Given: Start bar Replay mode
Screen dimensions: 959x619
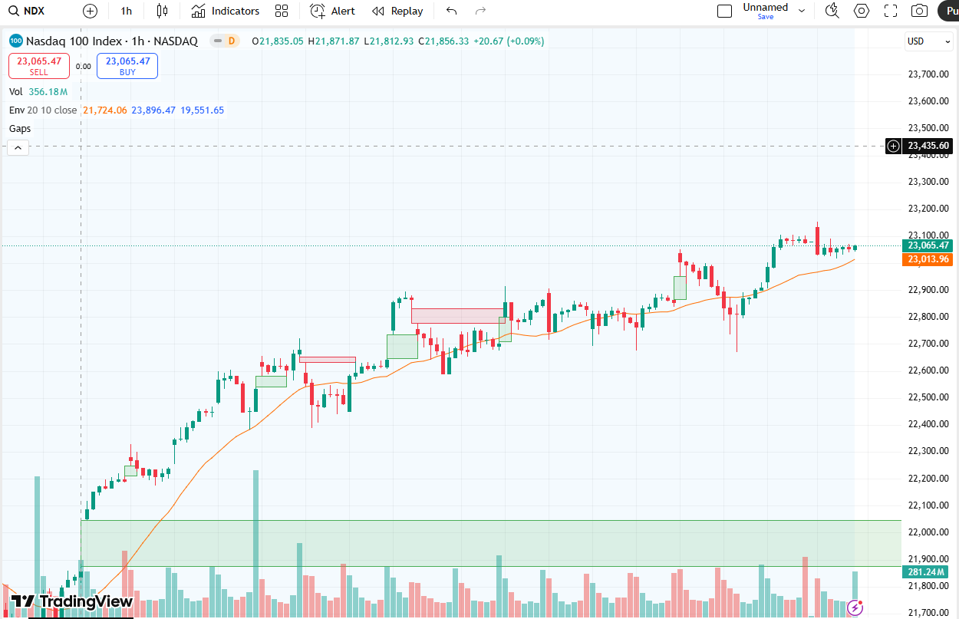Looking at the screenshot, I should click(x=397, y=11).
